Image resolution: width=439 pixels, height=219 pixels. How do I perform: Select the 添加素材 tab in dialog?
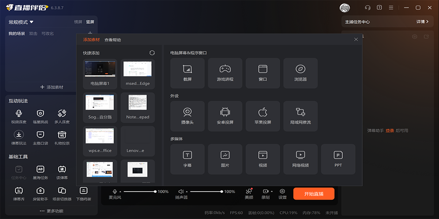point(91,40)
